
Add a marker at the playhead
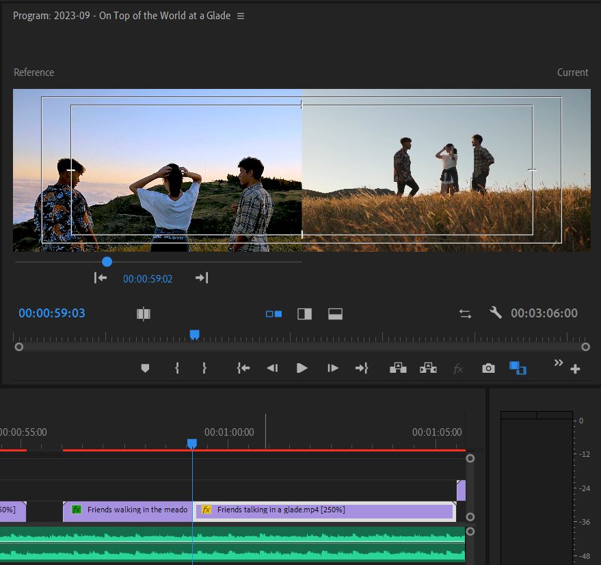tap(145, 369)
